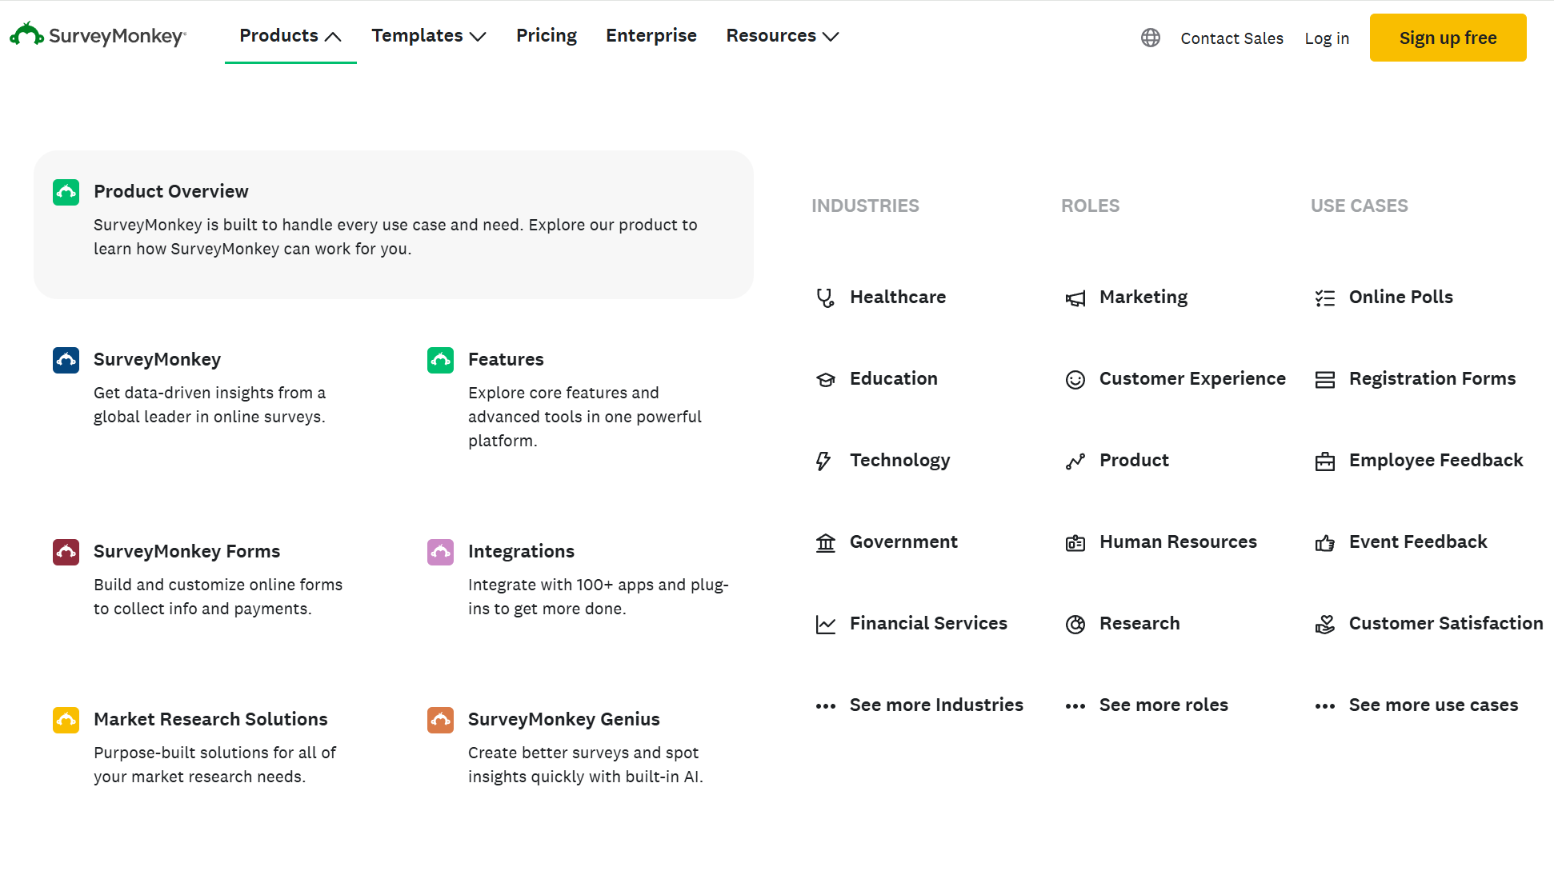The image size is (1554, 871).
Task: Click the Employee Feedback briefcase icon
Action: tap(1324, 461)
